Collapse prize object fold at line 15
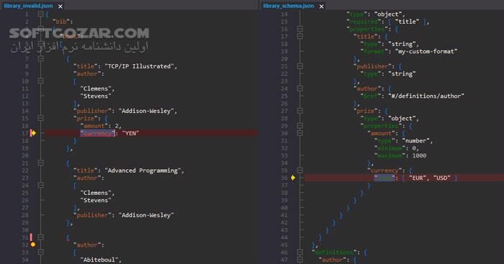504x264 pixels. pos(40,118)
